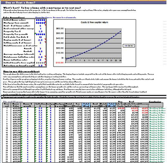Click the year 4 'Buying better' conclusion cell
The height and width of the screenshot is (163, 167).
point(157,115)
